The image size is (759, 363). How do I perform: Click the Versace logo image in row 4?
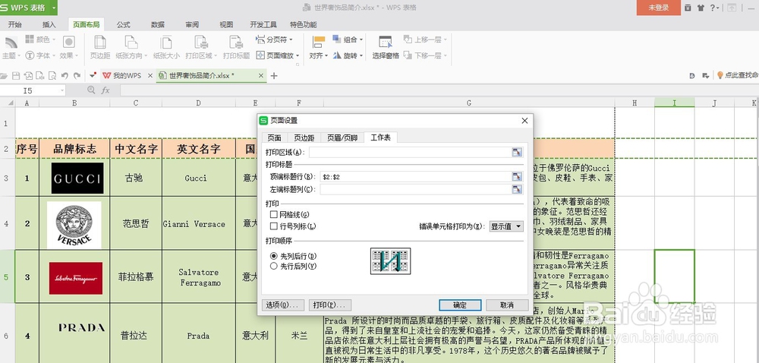point(74,225)
